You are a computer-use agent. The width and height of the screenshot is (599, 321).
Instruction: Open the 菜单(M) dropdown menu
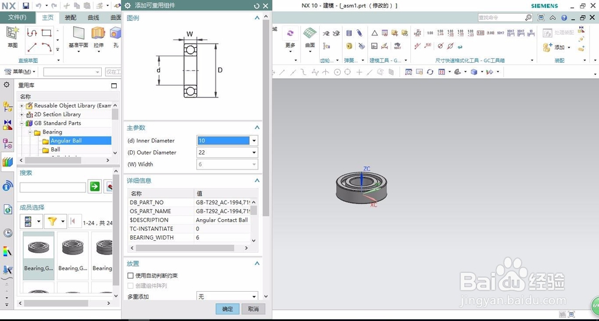(20, 72)
